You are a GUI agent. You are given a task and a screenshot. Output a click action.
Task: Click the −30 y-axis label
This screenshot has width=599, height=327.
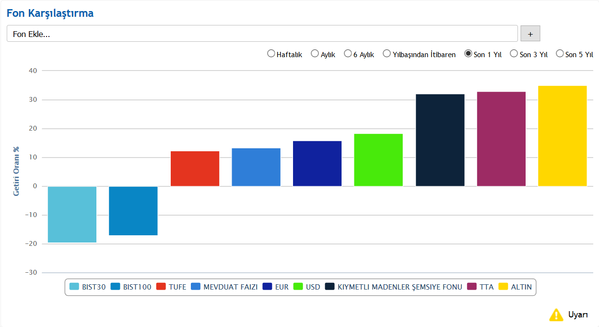[31, 273]
